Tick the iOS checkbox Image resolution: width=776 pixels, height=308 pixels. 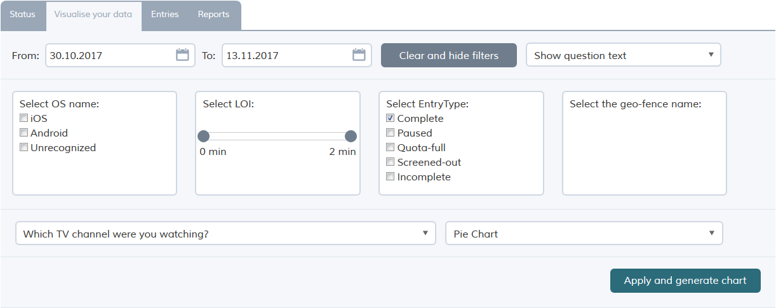pos(23,118)
